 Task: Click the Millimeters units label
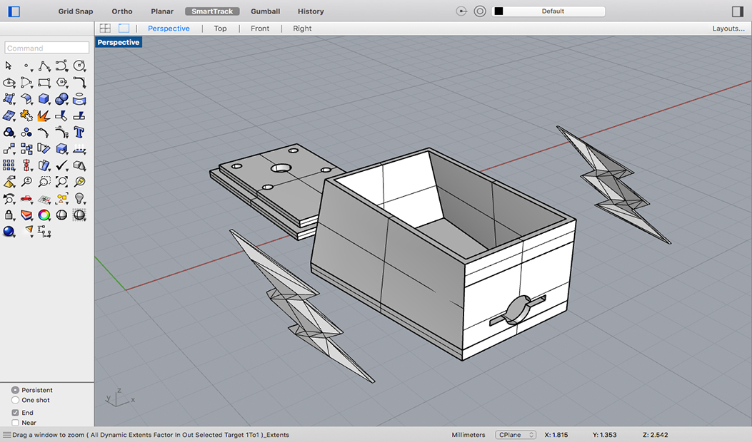(468, 435)
